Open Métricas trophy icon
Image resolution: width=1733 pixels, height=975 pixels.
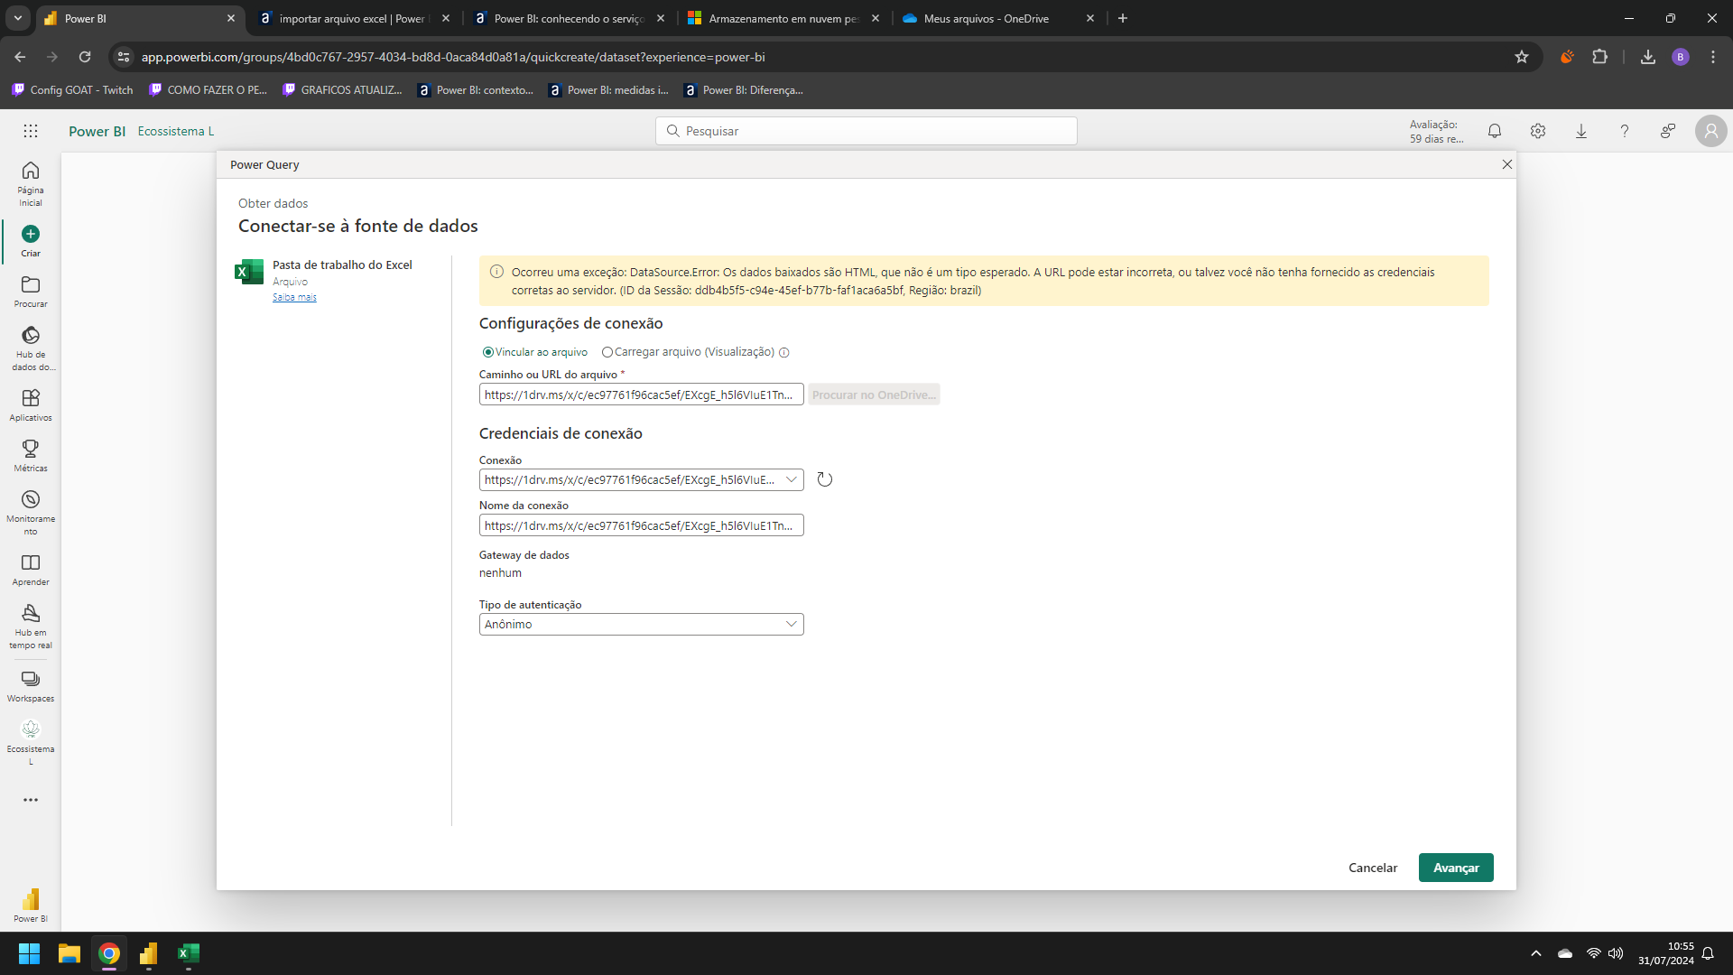[x=31, y=449]
